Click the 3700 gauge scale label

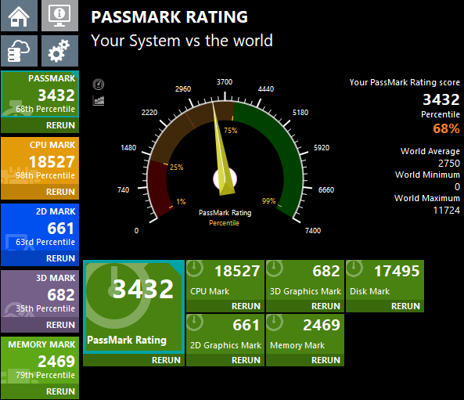(225, 82)
